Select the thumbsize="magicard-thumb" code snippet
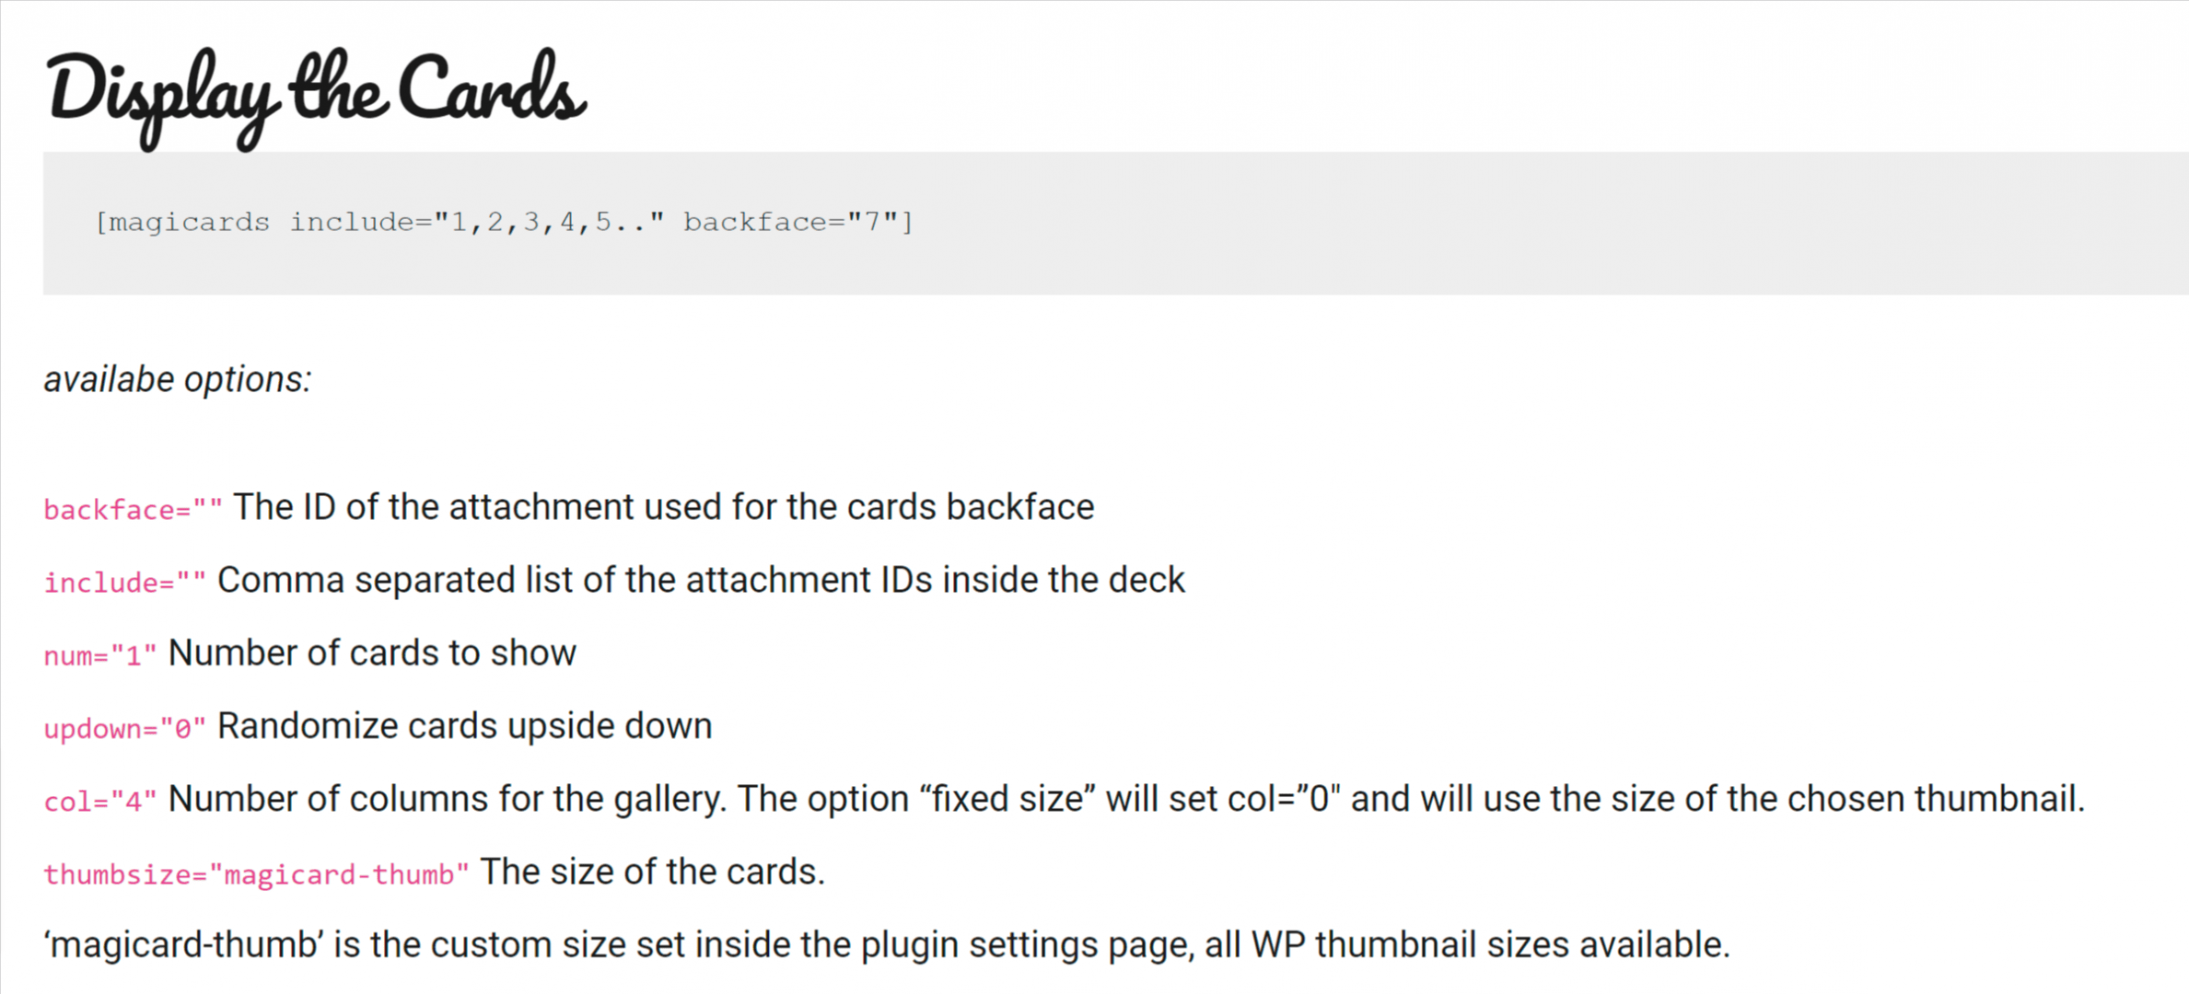 point(256,873)
